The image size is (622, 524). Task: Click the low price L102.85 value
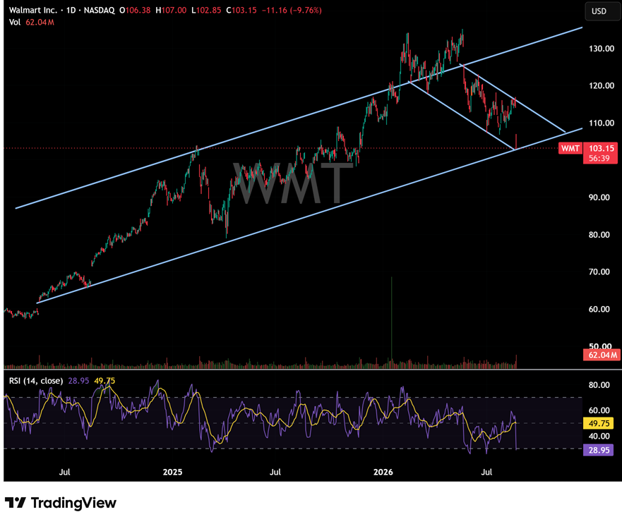point(206,11)
